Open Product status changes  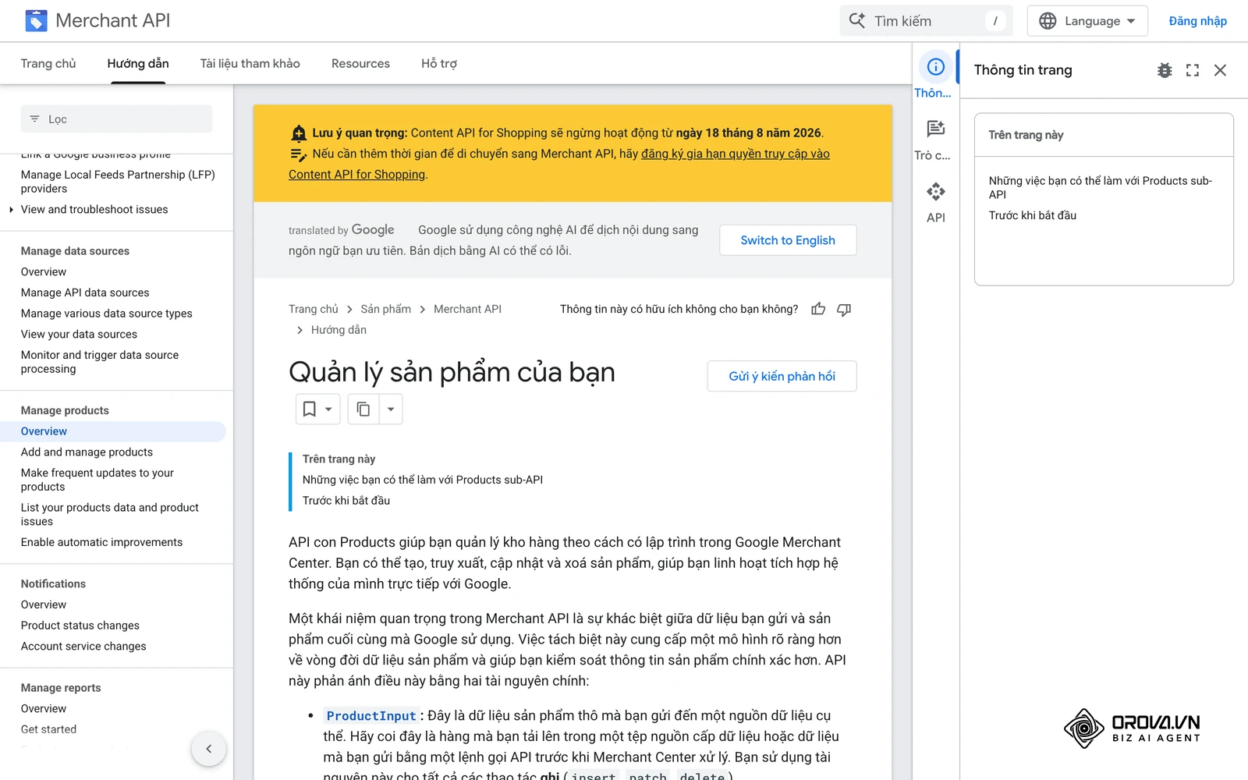point(80,625)
